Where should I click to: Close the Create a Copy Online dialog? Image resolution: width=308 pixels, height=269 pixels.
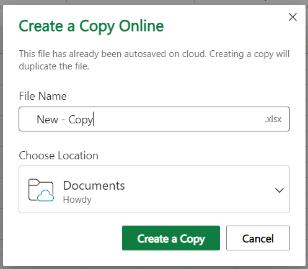click(x=293, y=17)
